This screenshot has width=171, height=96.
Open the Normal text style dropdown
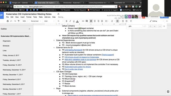(x=36, y=21)
